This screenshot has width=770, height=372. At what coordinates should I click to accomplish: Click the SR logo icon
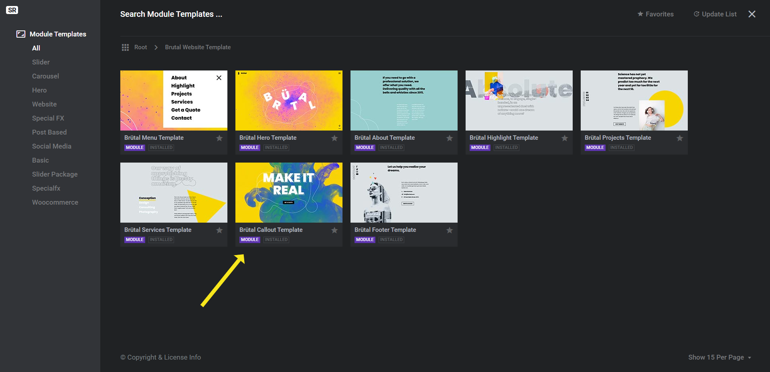12,10
